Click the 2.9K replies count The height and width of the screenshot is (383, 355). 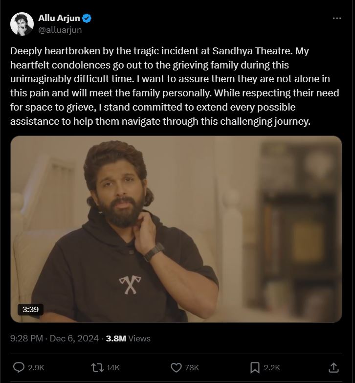[37, 367]
